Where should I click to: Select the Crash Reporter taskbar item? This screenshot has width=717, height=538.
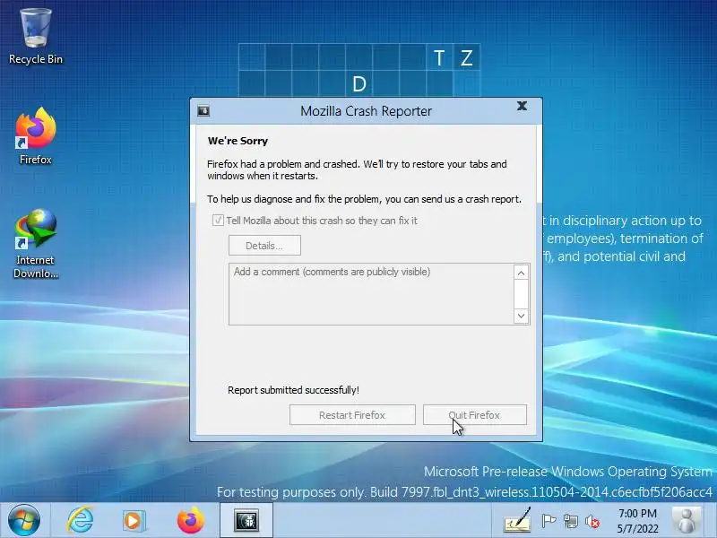coord(246,520)
